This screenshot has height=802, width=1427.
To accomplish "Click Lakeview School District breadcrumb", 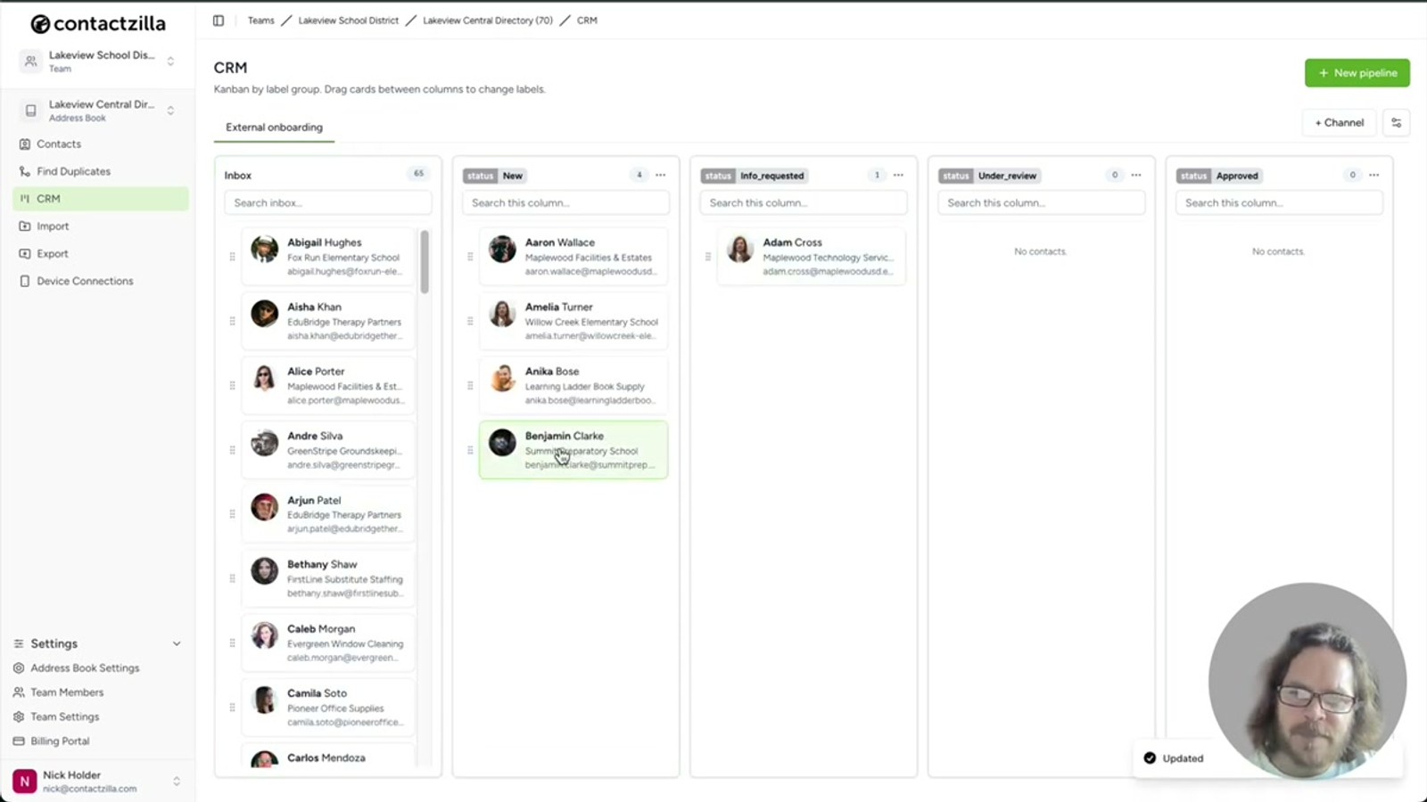I will pos(349,20).
